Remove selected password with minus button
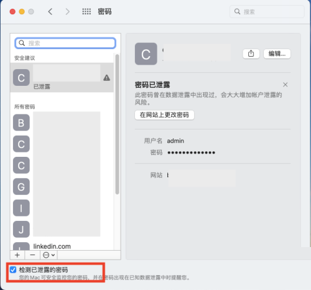The height and width of the screenshot is (290, 311). (x=32, y=255)
